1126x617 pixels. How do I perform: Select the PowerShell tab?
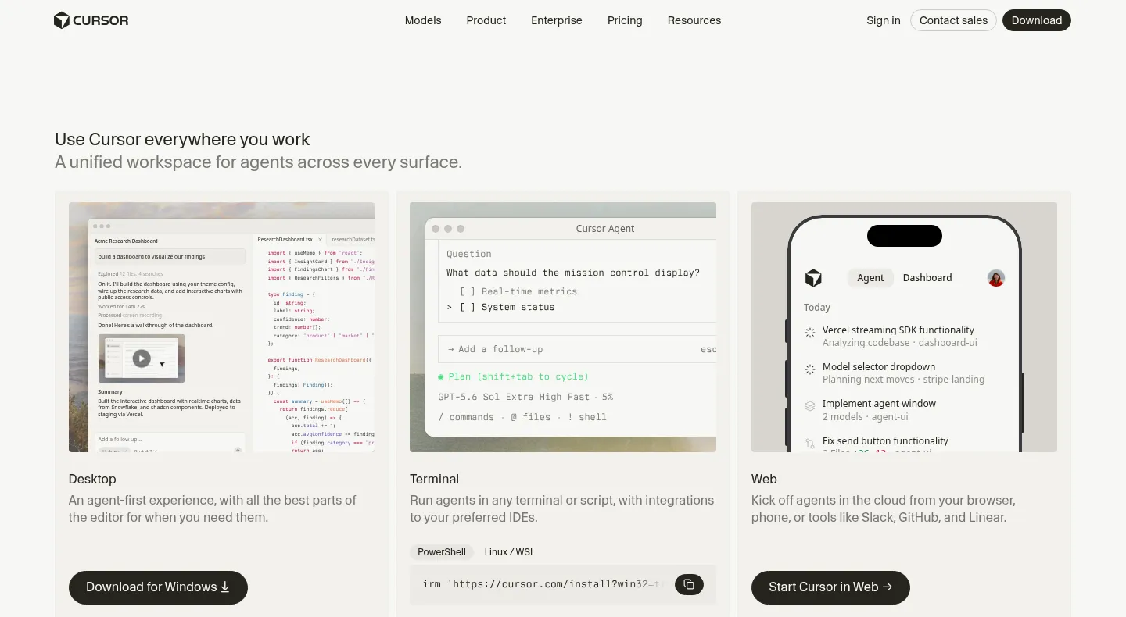pos(442,552)
